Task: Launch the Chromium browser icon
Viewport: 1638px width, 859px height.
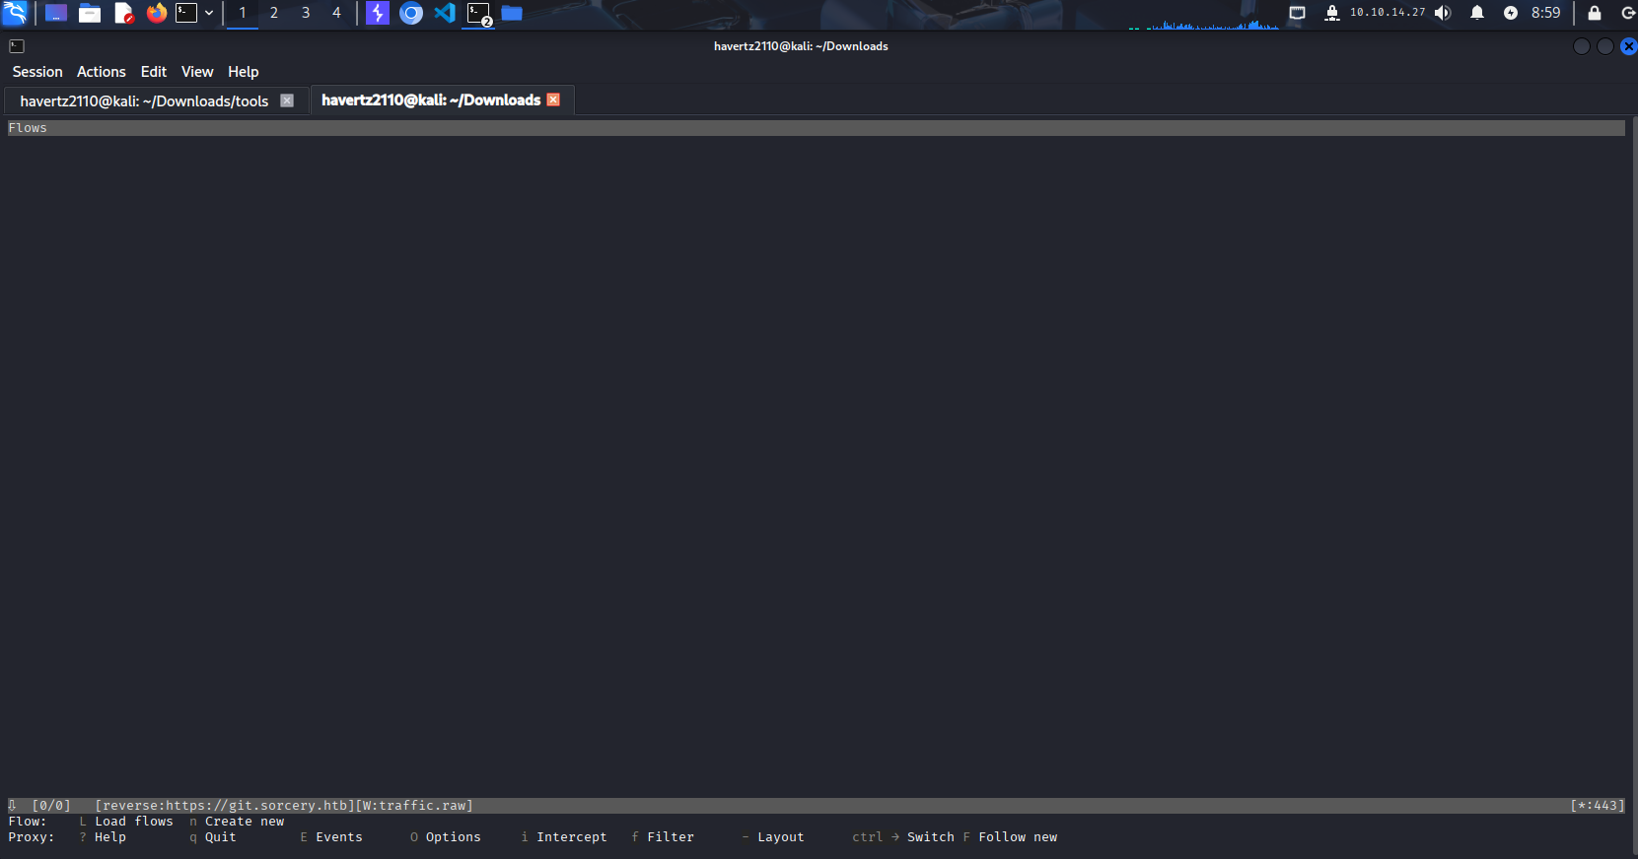Action: (411, 13)
